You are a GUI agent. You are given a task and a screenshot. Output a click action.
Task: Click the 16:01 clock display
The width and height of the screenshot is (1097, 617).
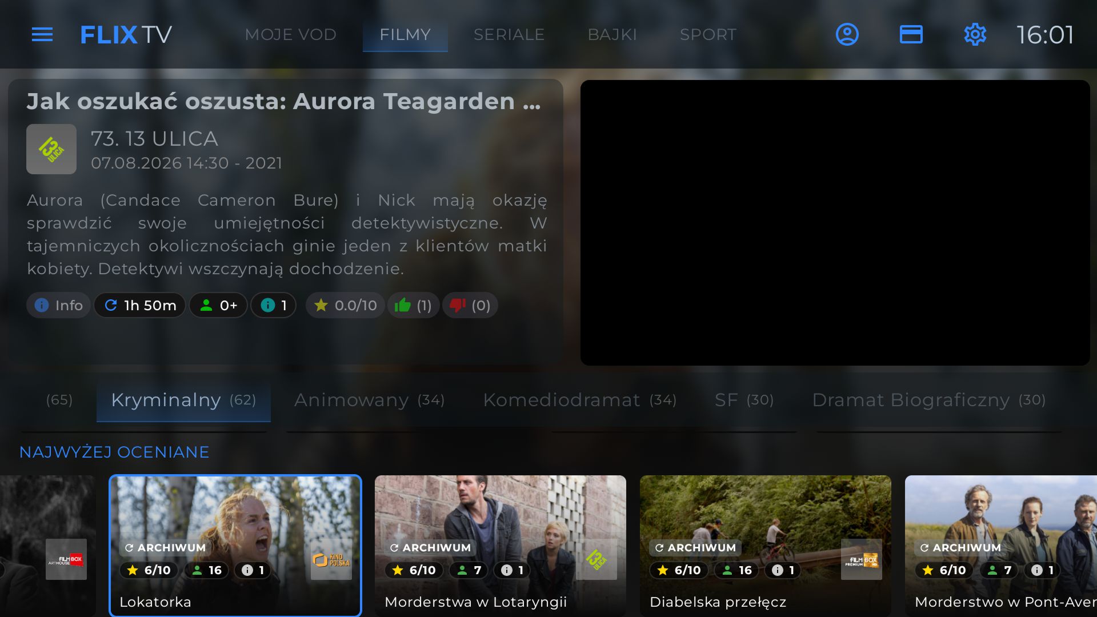(1045, 35)
